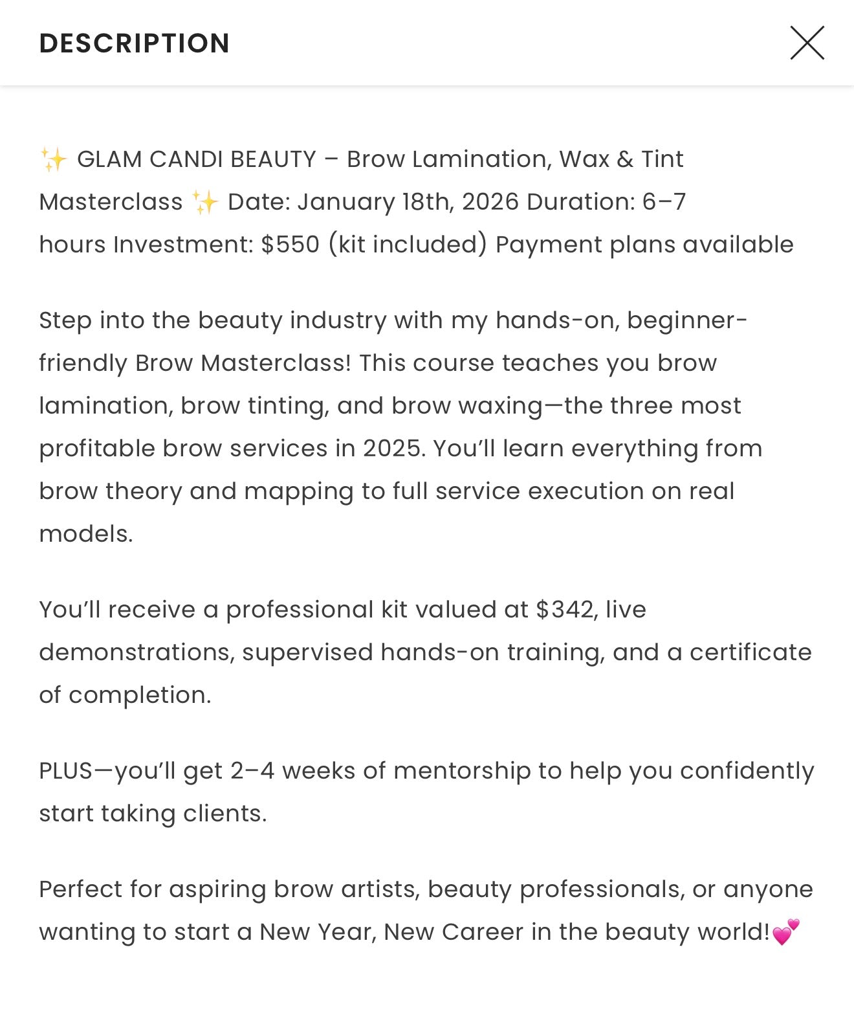Click 'profitable brow services in 2025' text
854x1011 pixels.
(232, 449)
